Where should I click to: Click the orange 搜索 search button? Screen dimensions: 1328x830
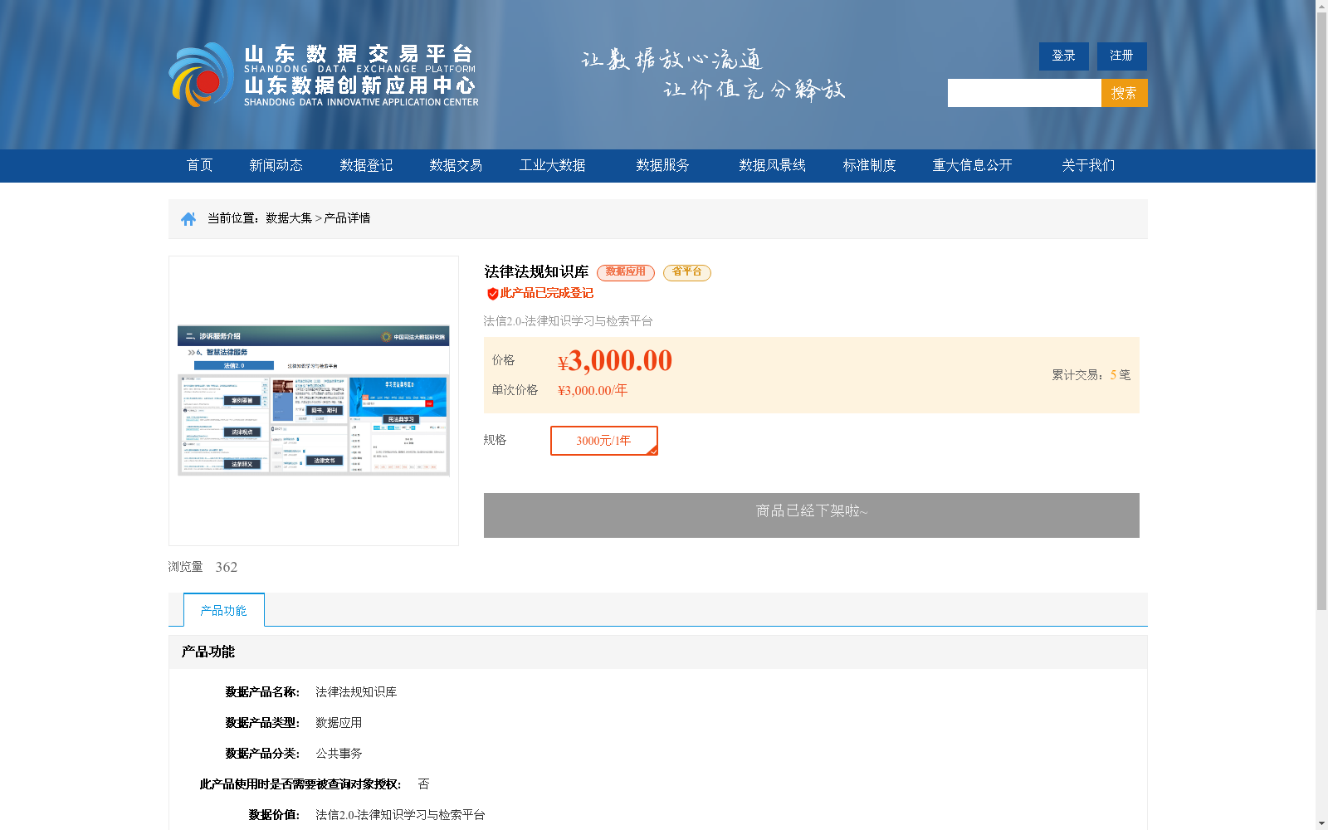click(x=1124, y=93)
